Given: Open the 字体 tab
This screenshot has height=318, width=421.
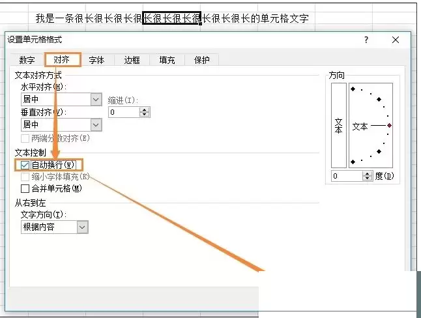Looking at the screenshot, I should tap(96, 60).
